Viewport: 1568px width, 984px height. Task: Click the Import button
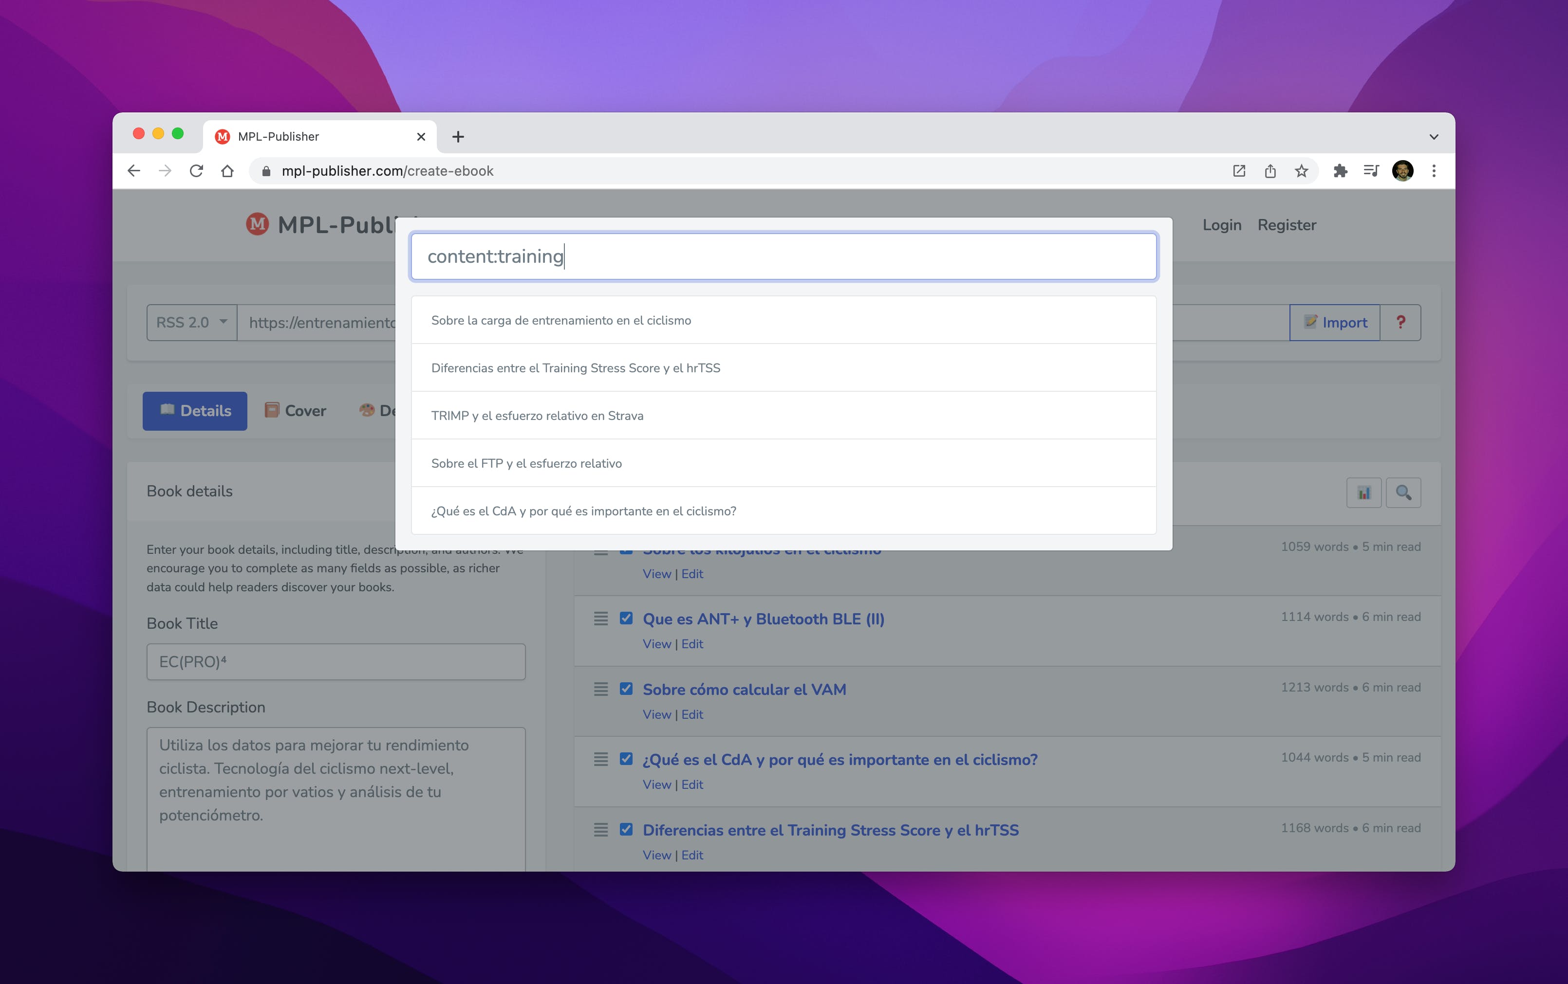(1334, 322)
